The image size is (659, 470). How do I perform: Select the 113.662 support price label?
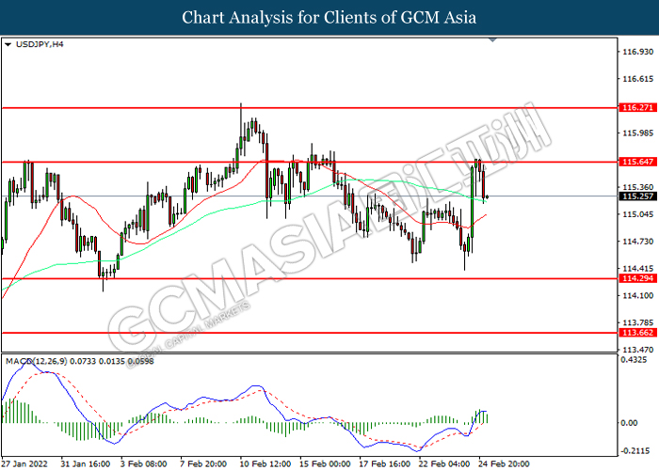click(x=637, y=333)
